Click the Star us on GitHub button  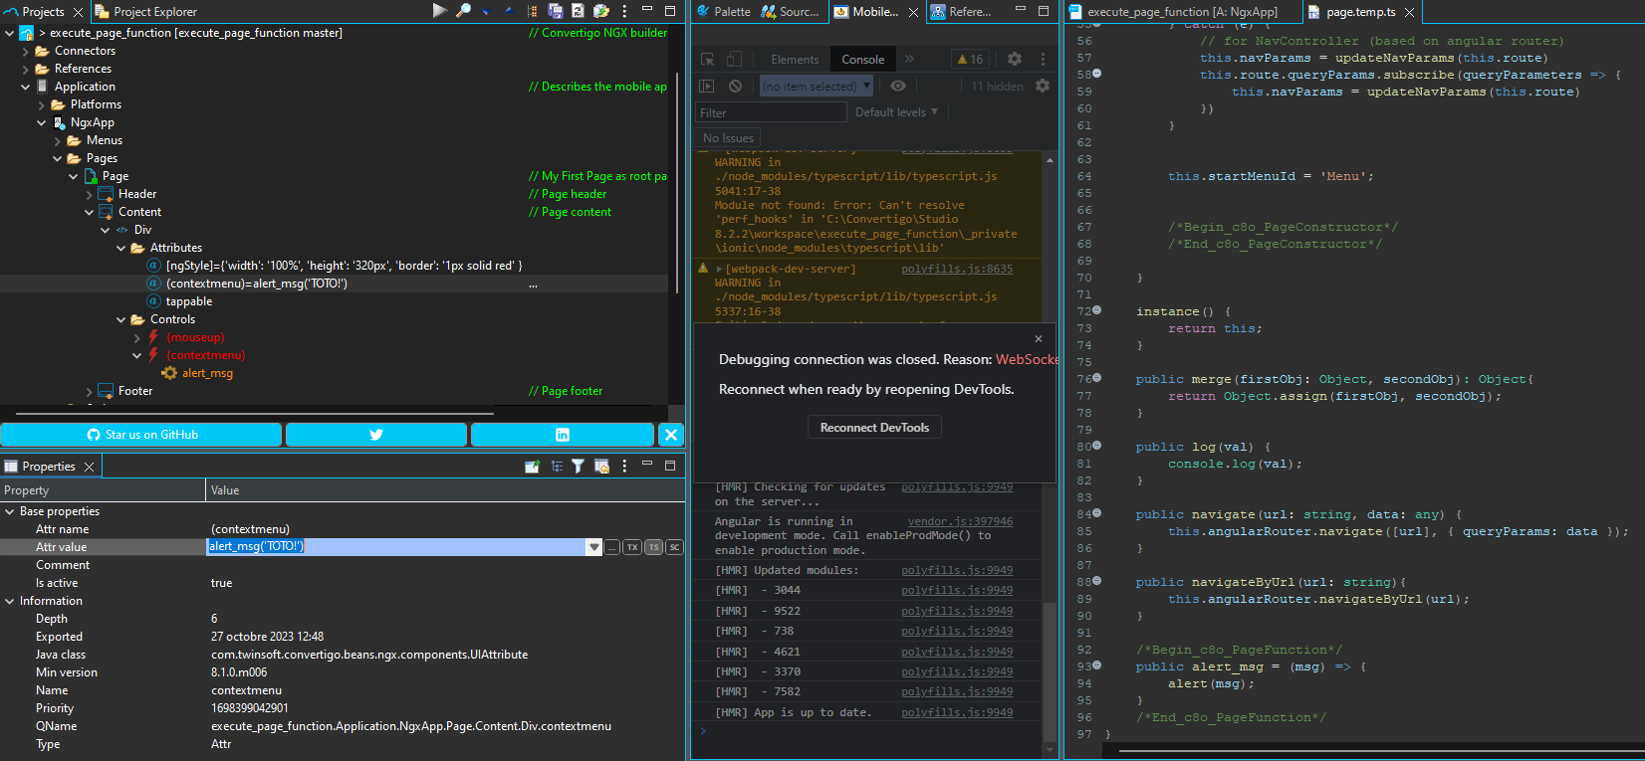(141, 435)
